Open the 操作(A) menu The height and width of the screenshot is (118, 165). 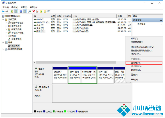(15, 7)
